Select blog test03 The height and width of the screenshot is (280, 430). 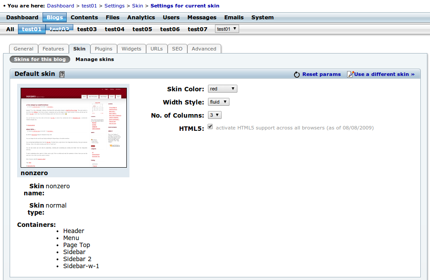point(87,29)
